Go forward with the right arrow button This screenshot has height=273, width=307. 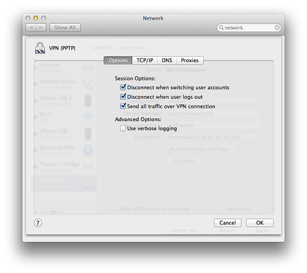click(41, 28)
